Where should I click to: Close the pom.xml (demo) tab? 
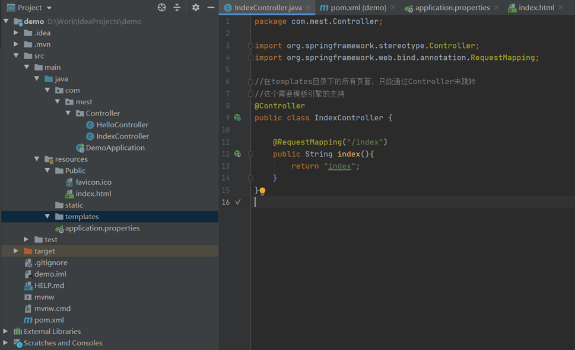[x=393, y=7]
